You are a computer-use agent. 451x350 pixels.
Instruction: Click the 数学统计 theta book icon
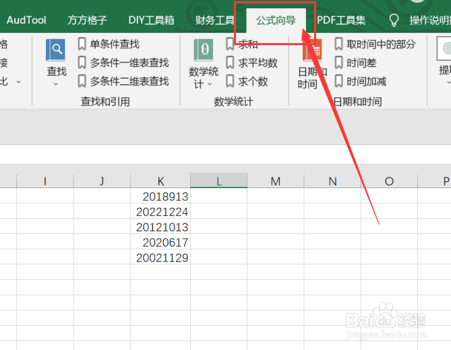coord(204,50)
